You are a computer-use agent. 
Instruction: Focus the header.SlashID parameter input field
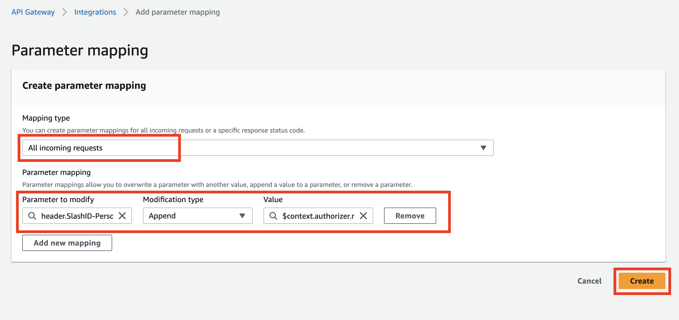pyautogui.click(x=77, y=216)
